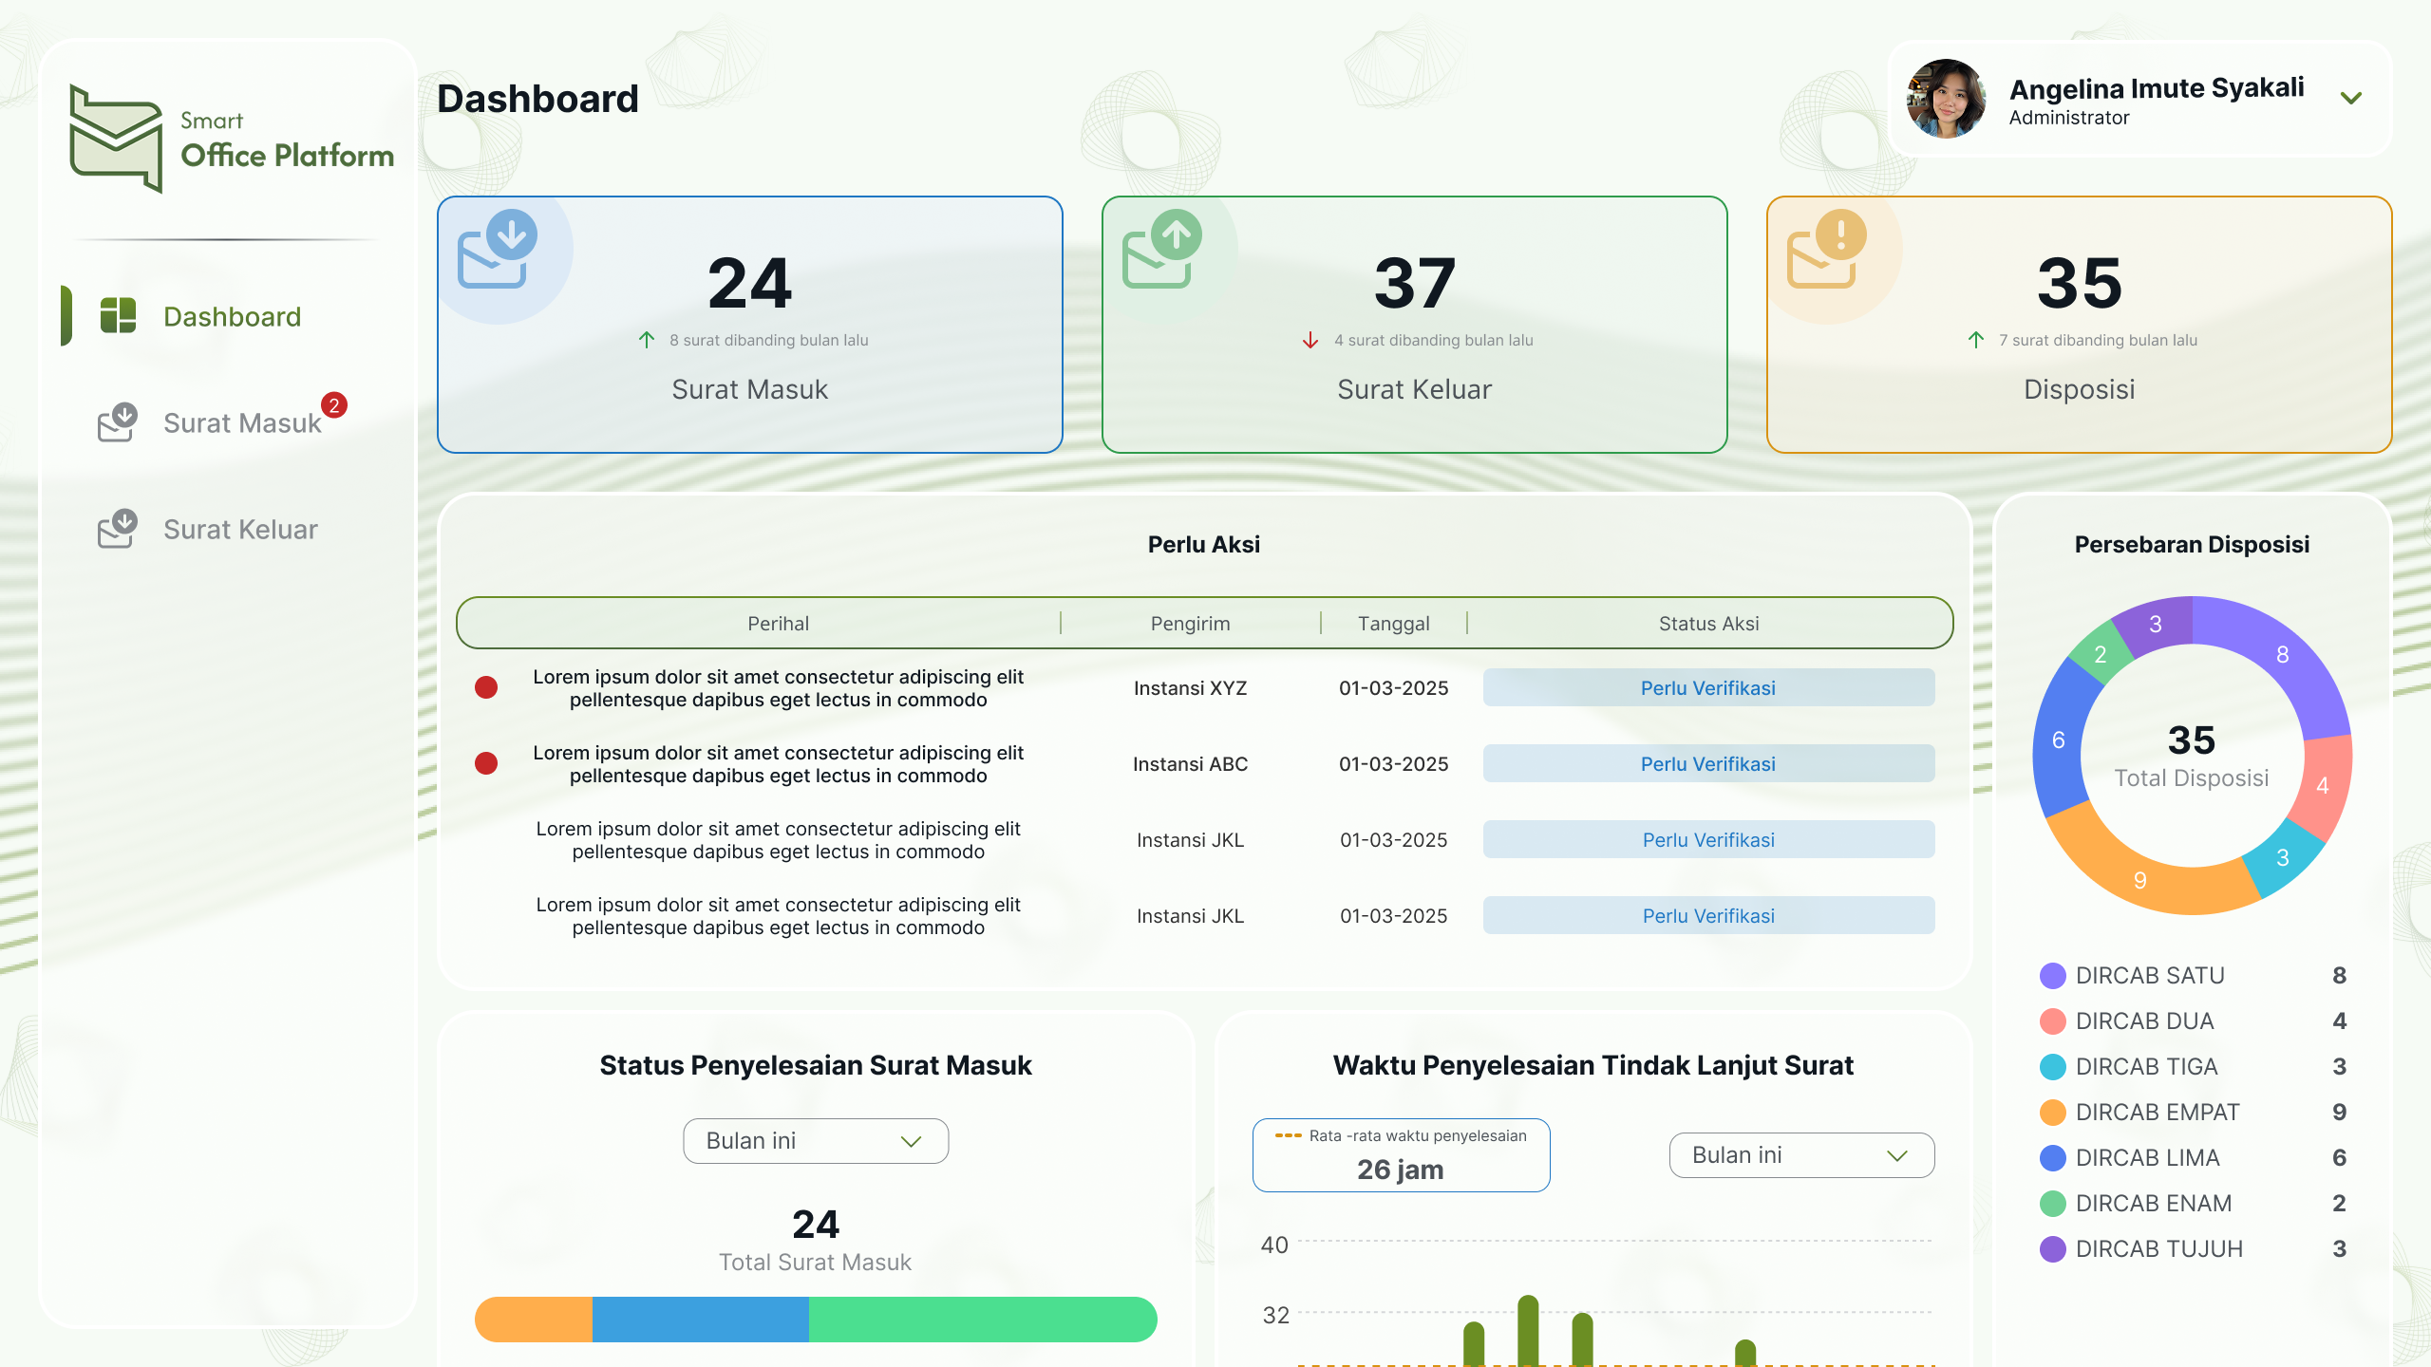Click Perlu Verifikasi for the Instansi ABC letter
This screenshot has width=2431, height=1367.
pos(1706,763)
